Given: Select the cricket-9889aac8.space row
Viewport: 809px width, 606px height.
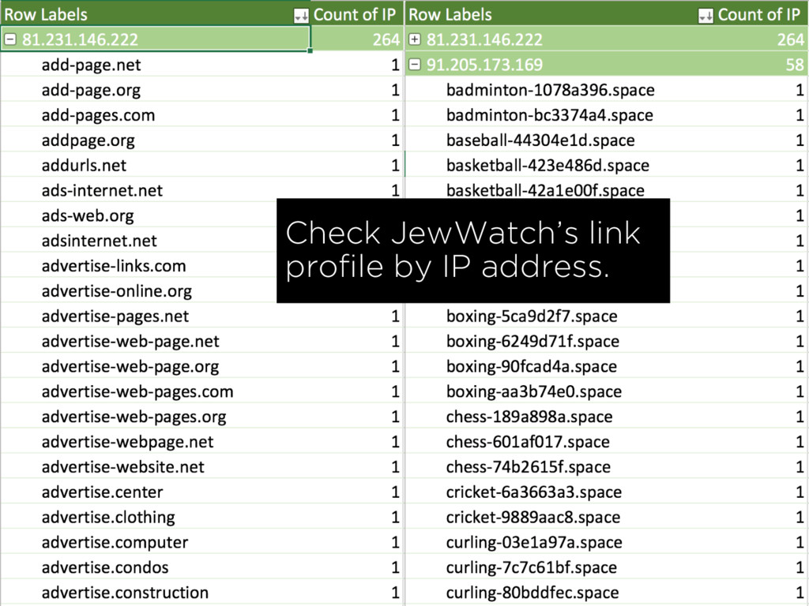Looking at the screenshot, I should tap(606, 518).
